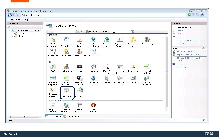Switch to Content View tab
Image resolution: width=219 pixels, height=137 pixels.
click(71, 116)
